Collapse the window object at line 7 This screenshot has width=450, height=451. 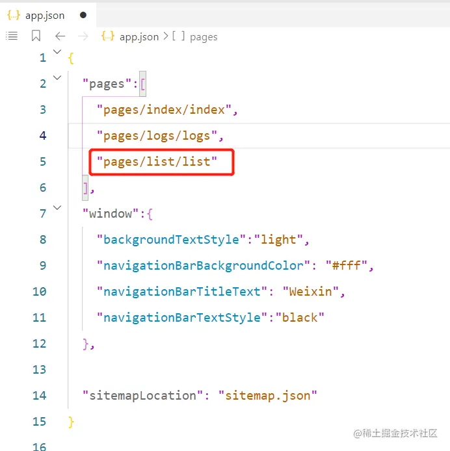point(57,208)
